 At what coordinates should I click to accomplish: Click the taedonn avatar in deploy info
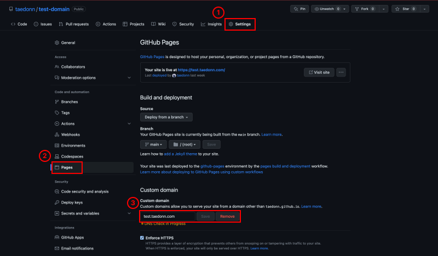[174, 75]
